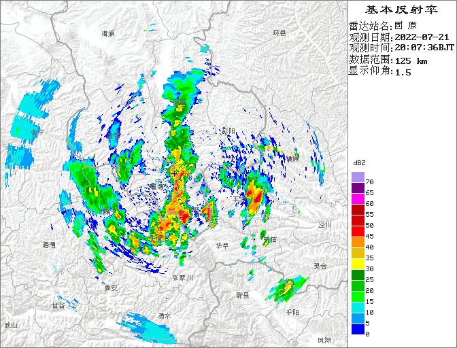This screenshot has height=348, width=457.
Task: Click the 千阳 map label
Action: (292, 312)
